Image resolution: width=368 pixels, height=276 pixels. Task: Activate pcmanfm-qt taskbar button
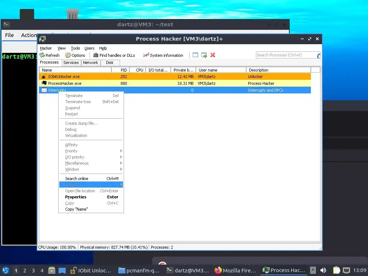point(139,270)
